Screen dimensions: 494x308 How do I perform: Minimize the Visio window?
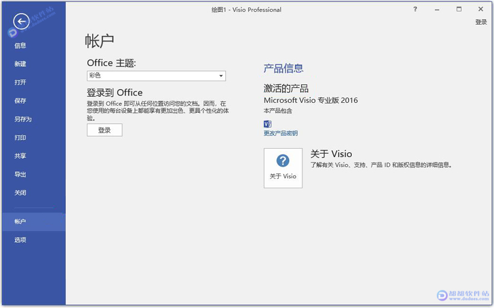click(437, 10)
